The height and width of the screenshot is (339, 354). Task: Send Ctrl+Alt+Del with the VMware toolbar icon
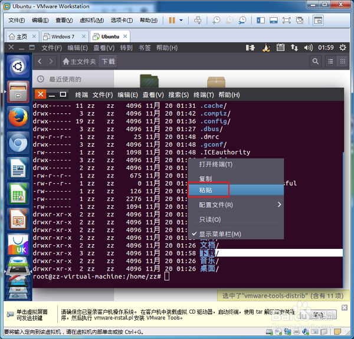(x=198, y=20)
